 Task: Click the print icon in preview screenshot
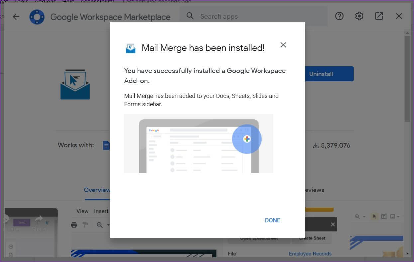coord(74,225)
